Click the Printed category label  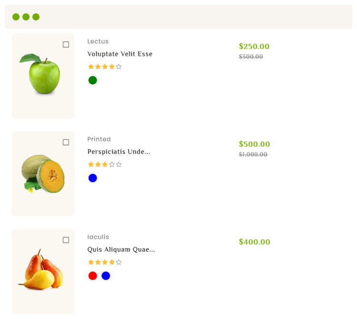99,139
